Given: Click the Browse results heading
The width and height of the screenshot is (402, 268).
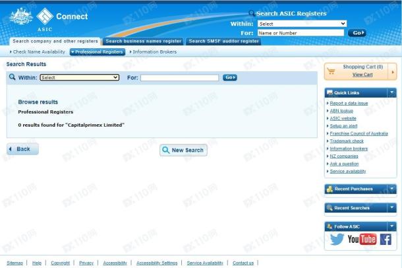Looking at the screenshot, I should [38, 102].
